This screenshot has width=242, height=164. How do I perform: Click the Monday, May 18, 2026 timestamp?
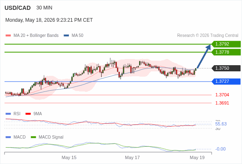pos(49,20)
